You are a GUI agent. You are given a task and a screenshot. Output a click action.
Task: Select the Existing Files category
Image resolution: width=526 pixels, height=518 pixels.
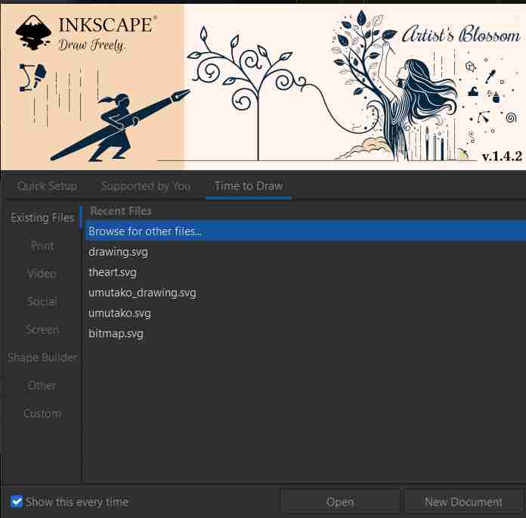click(x=42, y=218)
